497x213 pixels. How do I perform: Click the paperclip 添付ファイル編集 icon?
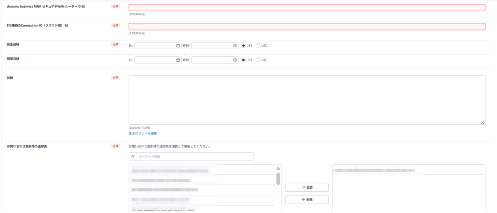pyautogui.click(x=130, y=134)
